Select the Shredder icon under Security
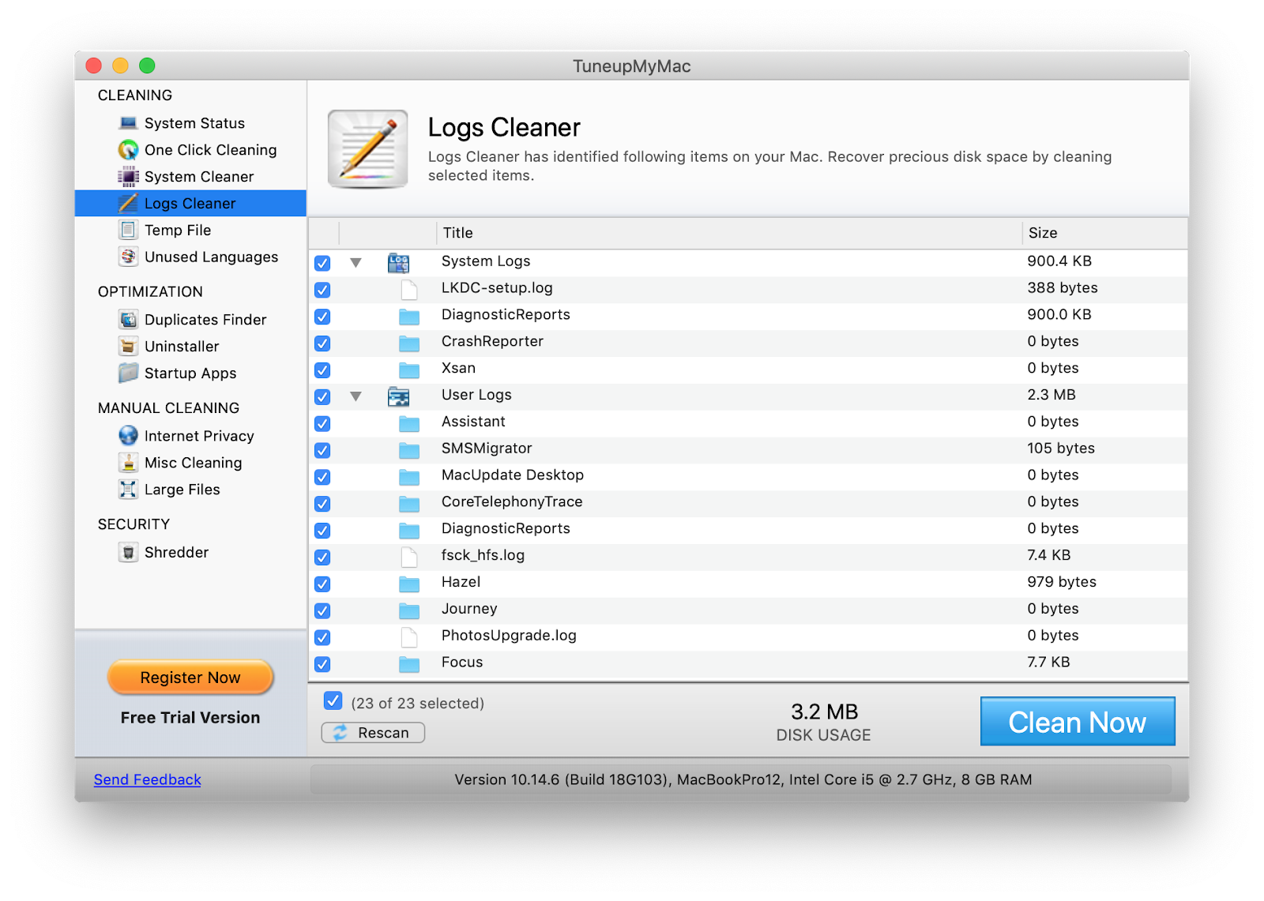 click(x=128, y=553)
